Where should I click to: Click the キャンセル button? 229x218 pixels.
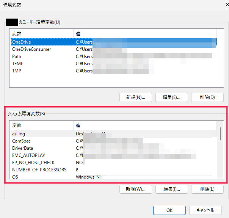click(x=205, y=210)
